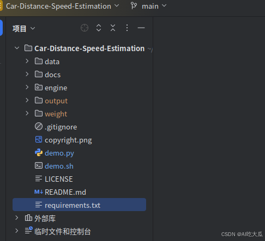Click the copyright.png image icon
The image size is (265, 241).
click(39, 139)
